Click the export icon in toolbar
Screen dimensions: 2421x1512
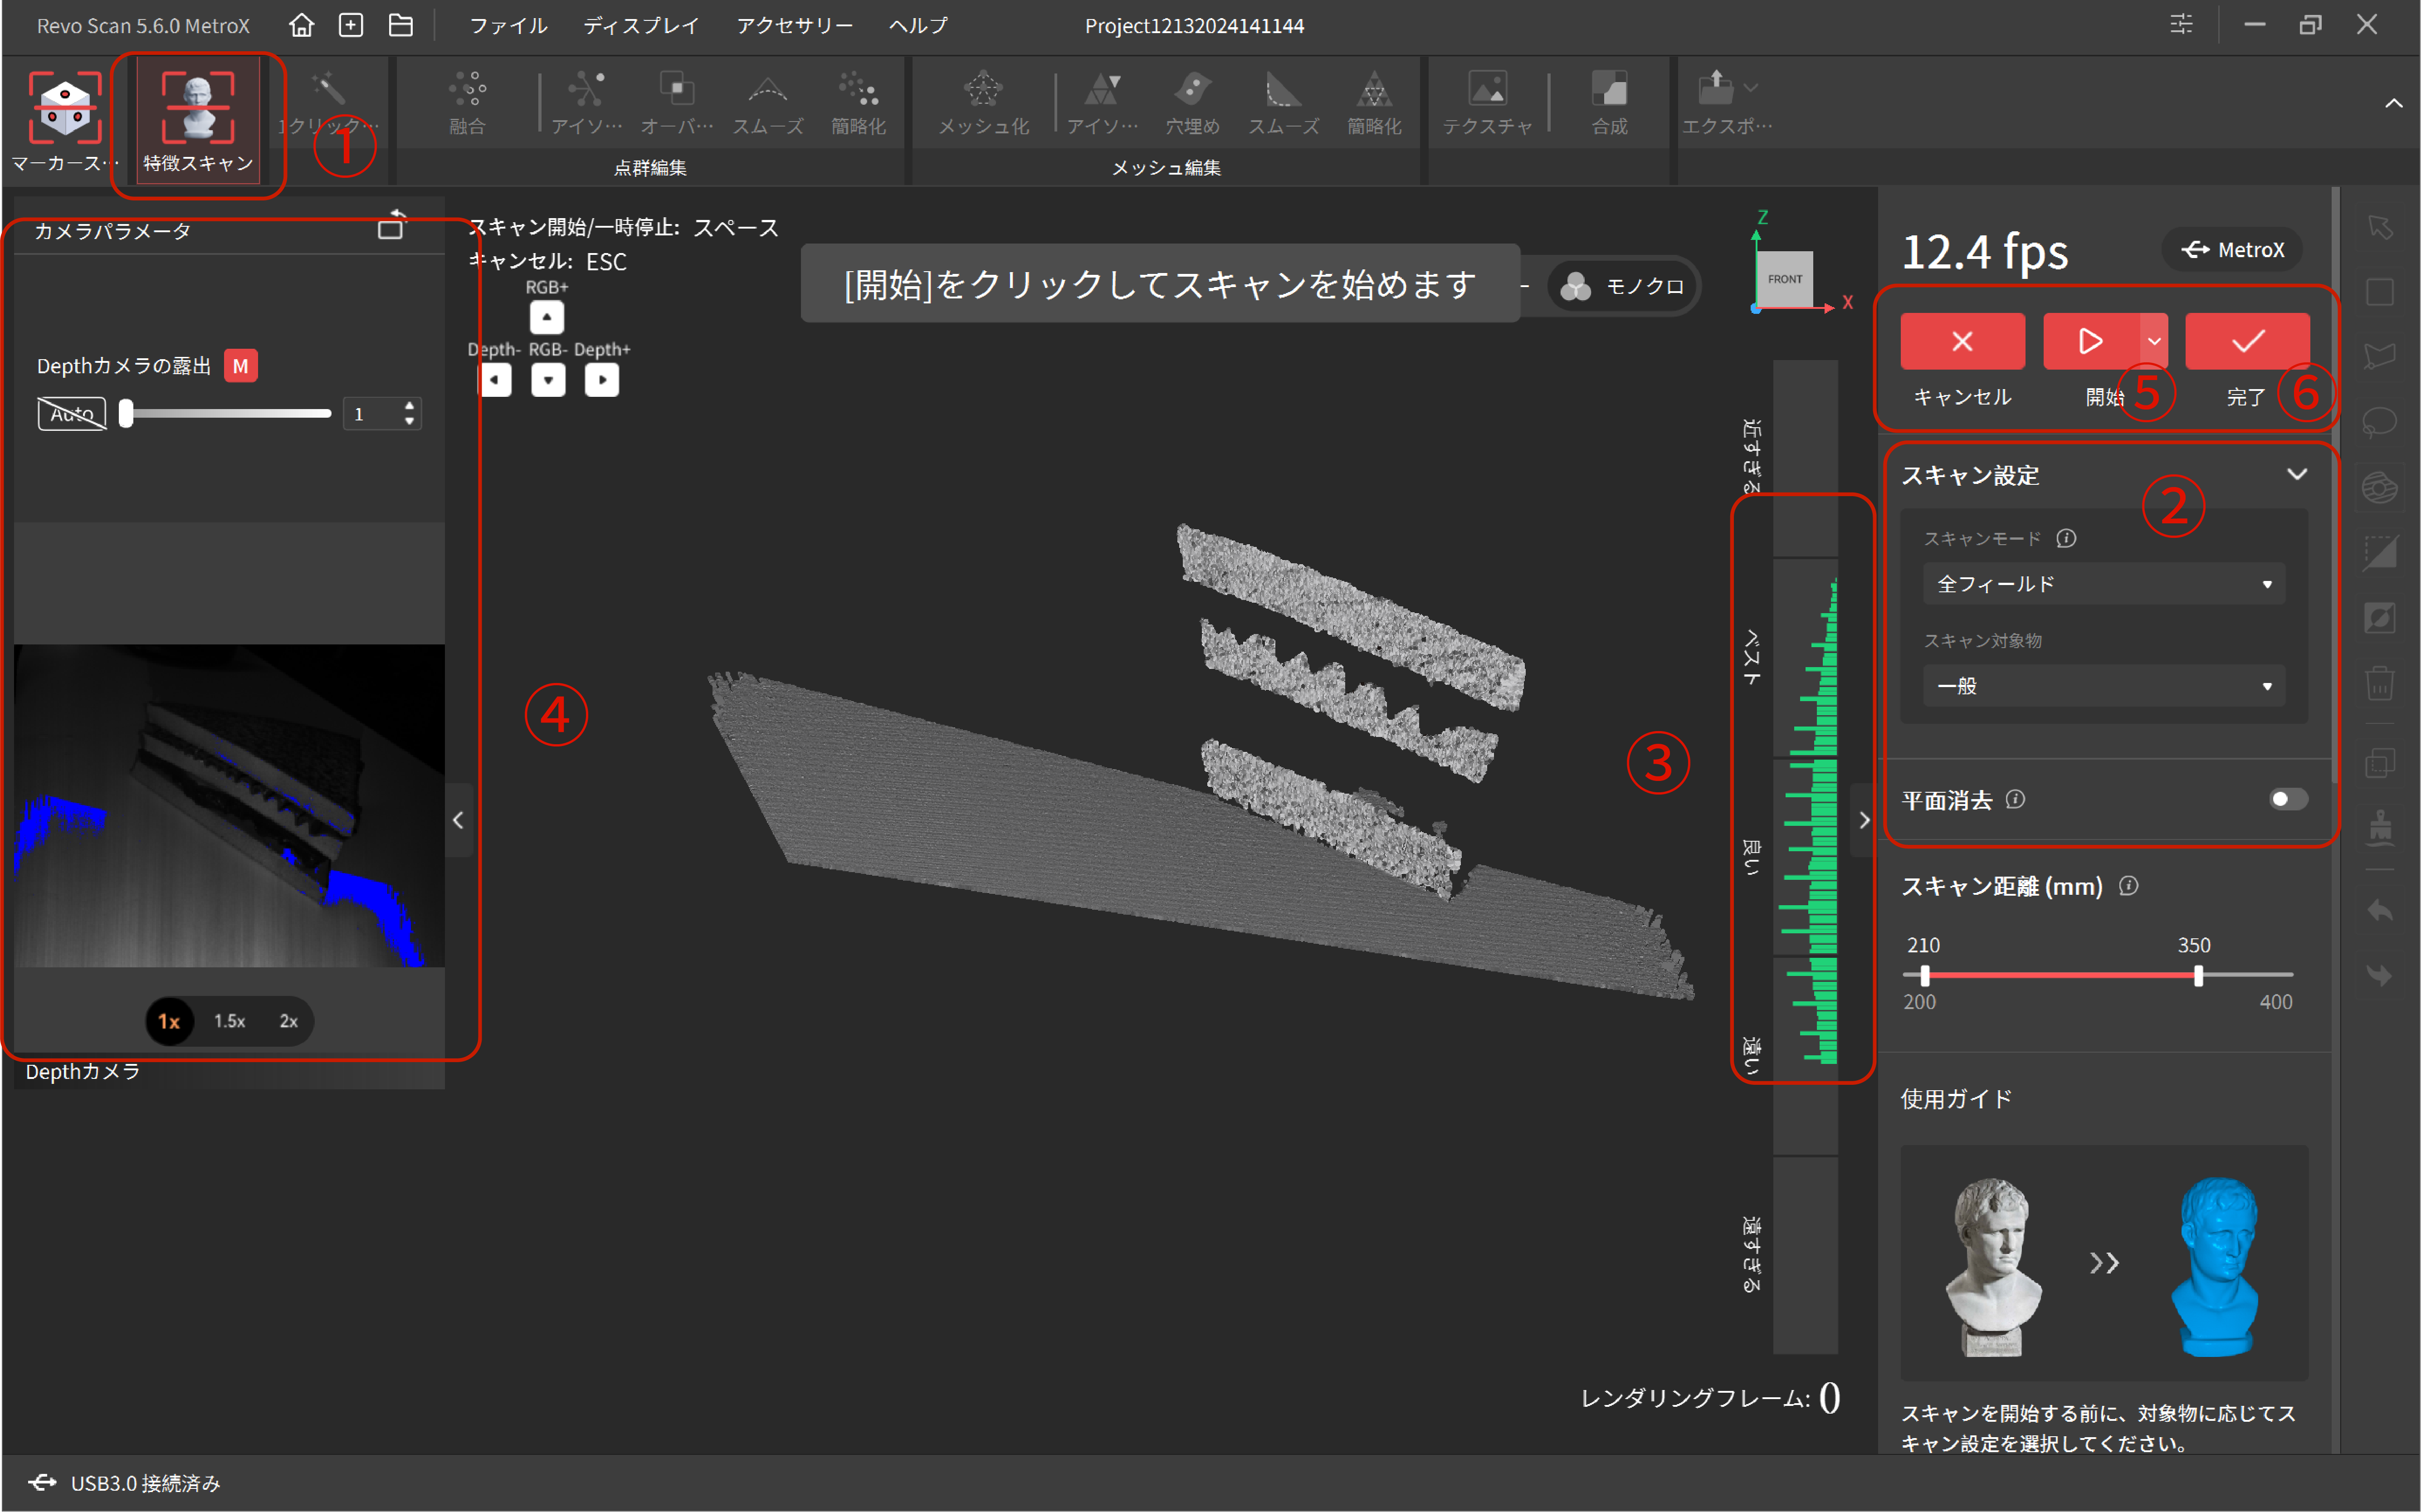pos(1716,88)
